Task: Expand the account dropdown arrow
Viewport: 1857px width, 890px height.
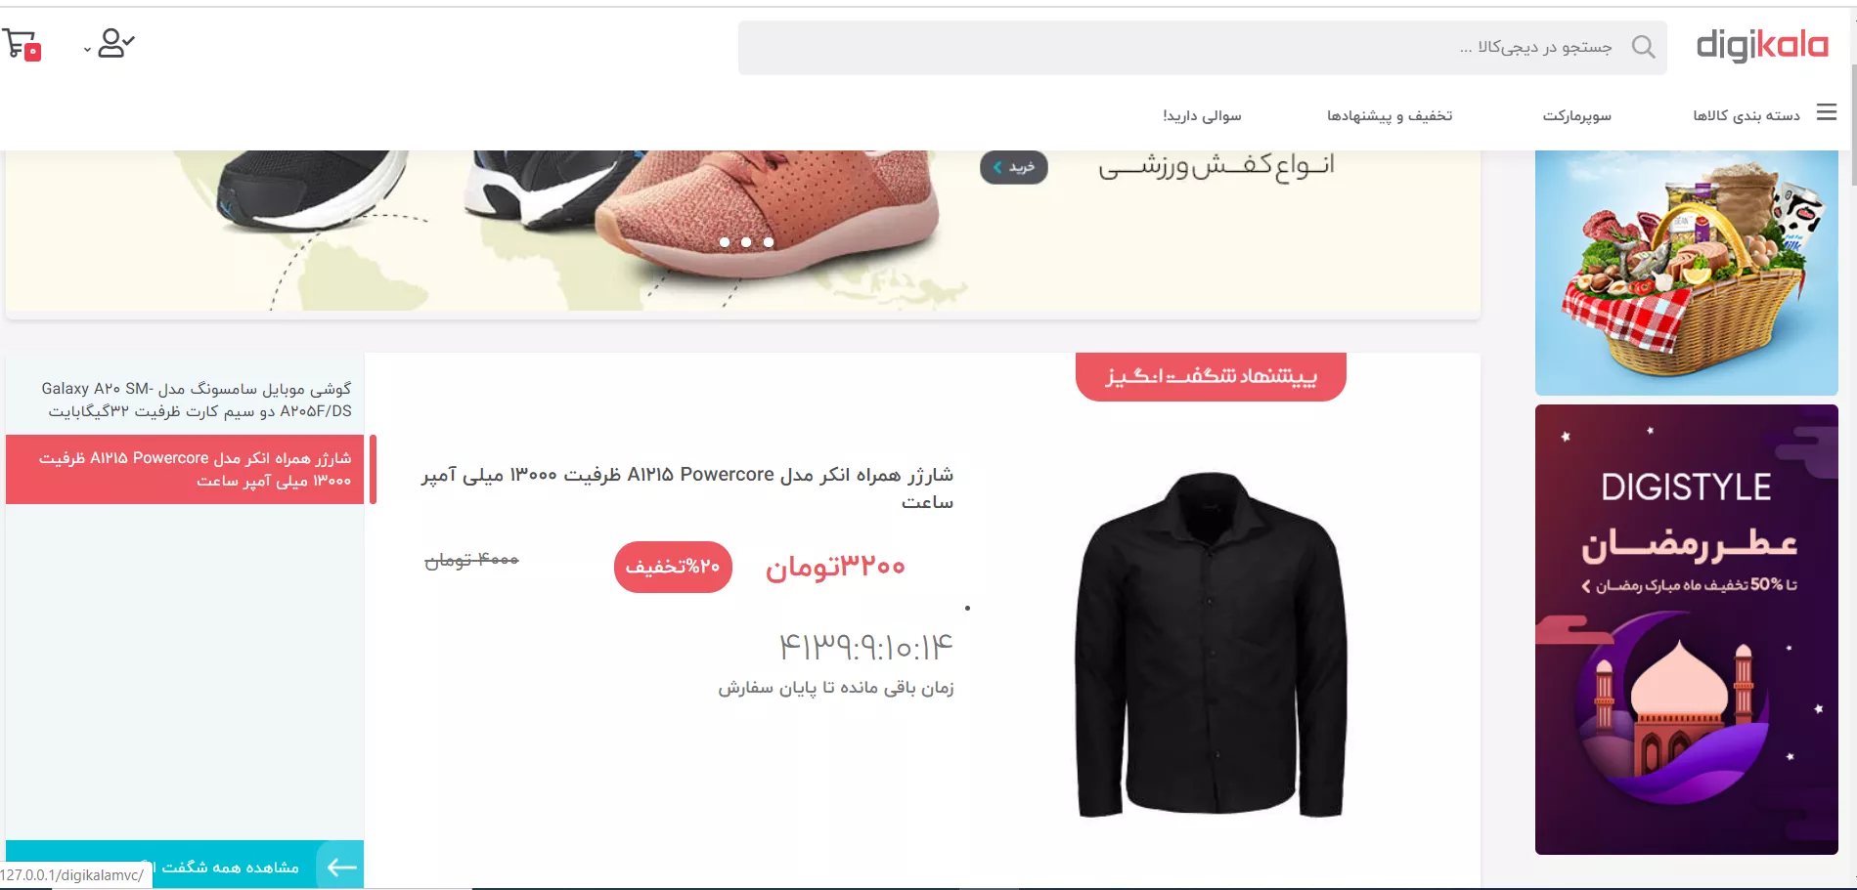Action: pyautogui.click(x=87, y=50)
